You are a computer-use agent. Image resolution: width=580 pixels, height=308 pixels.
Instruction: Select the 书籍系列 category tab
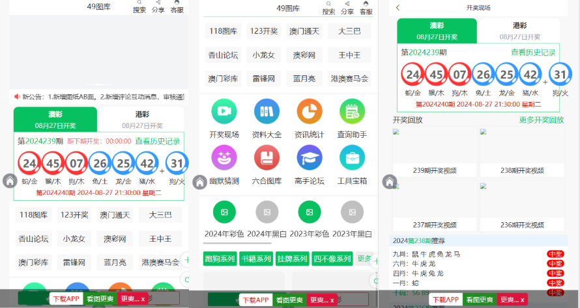[256, 259]
